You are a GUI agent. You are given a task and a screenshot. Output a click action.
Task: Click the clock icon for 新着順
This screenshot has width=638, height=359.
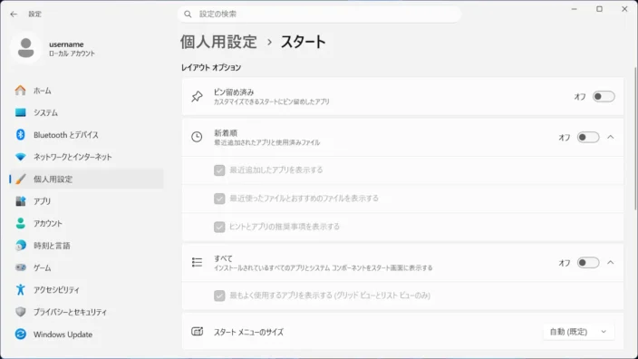pos(197,137)
